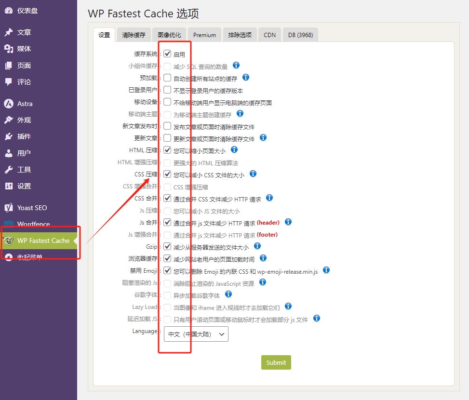
Task: Switch to the 图像优化 tab
Action: pyautogui.click(x=169, y=35)
